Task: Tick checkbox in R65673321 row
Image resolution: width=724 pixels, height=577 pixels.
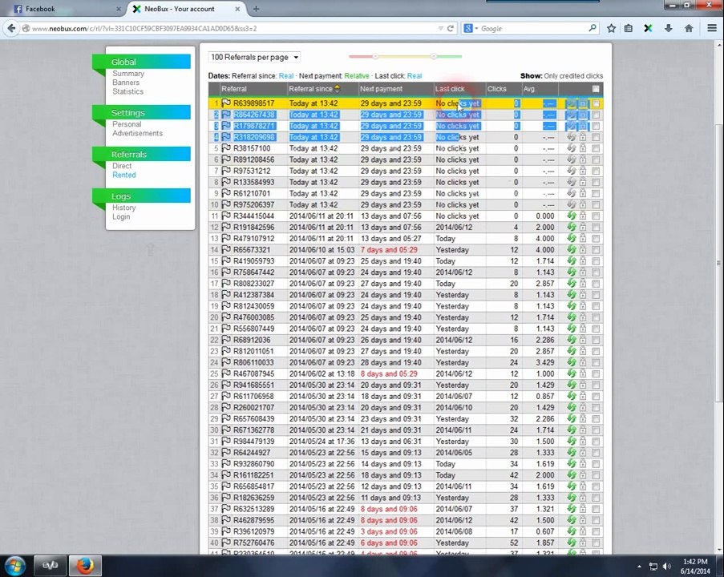Action: (596, 250)
